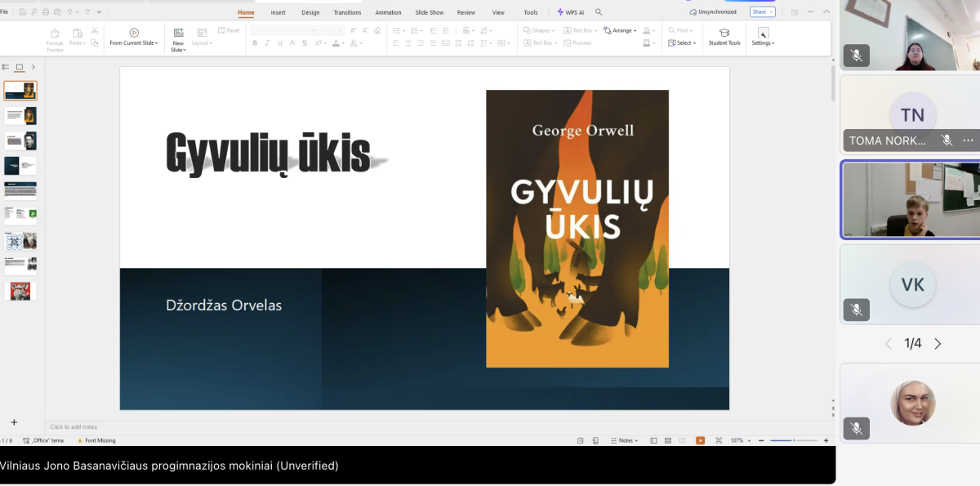Open WPS AI assistant

pos(571,12)
